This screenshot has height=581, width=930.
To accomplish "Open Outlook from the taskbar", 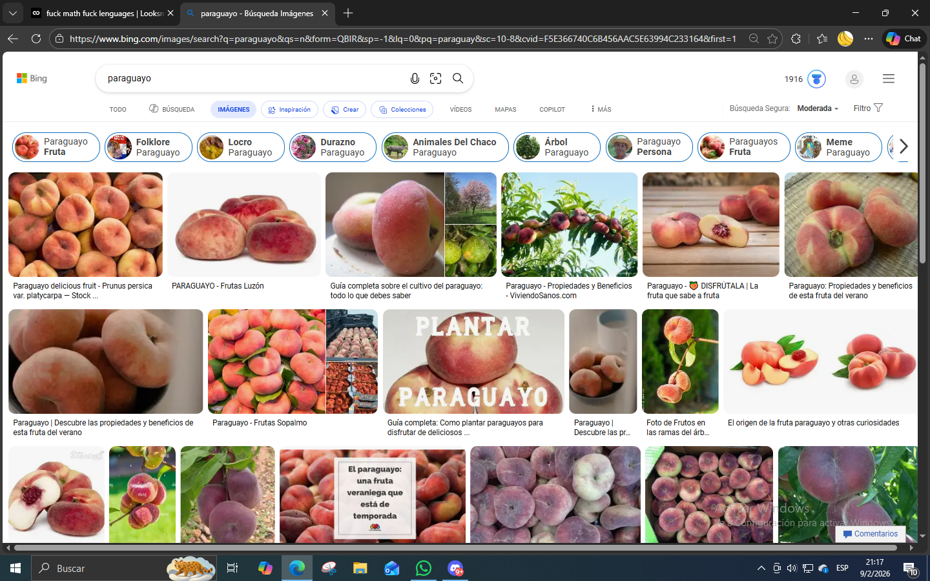I will tap(391, 568).
